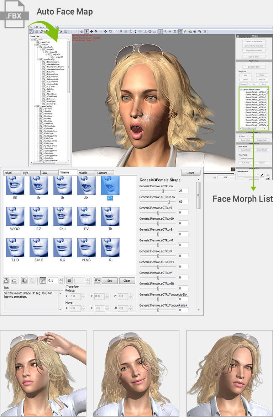
Task: Adjust the Genesis3Female.eCTRLvW slider
Action: click(x=163, y=191)
